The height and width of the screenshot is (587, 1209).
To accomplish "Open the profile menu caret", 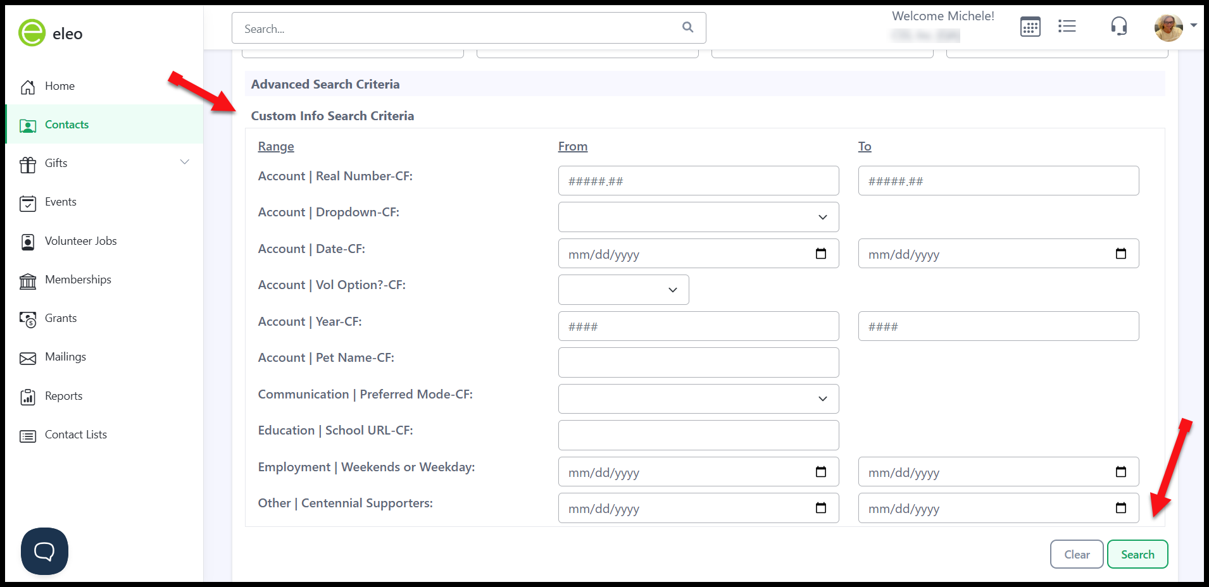I will [x=1194, y=26].
